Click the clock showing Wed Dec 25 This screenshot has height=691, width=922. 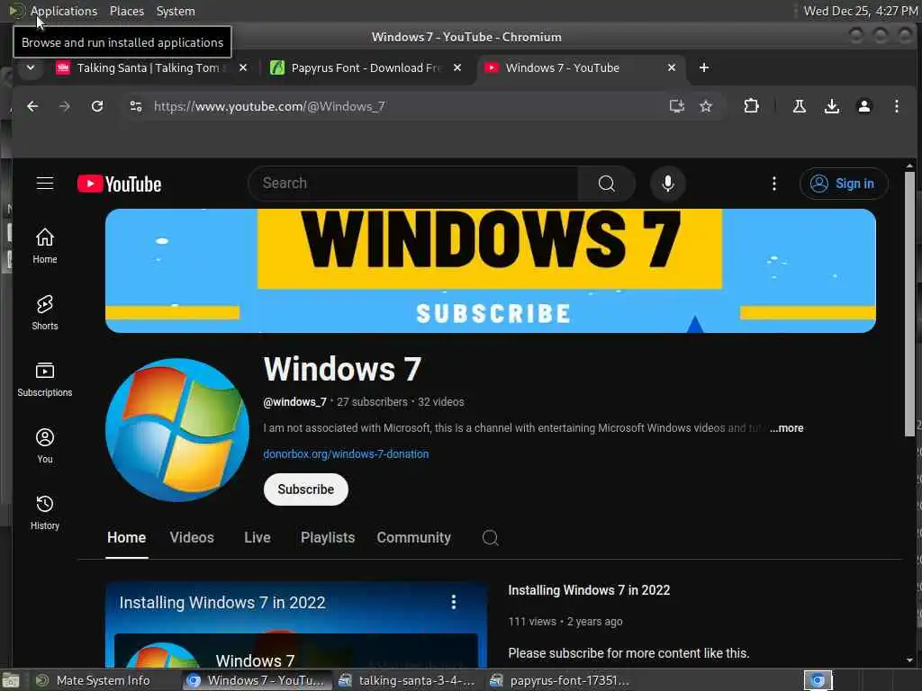860,11
